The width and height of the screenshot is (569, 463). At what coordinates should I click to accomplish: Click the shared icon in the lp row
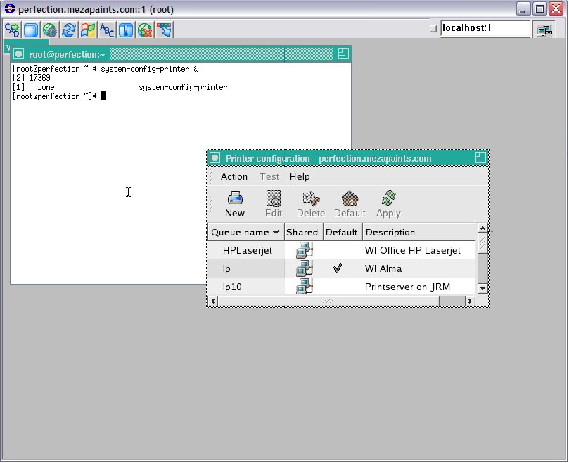pyautogui.click(x=304, y=268)
